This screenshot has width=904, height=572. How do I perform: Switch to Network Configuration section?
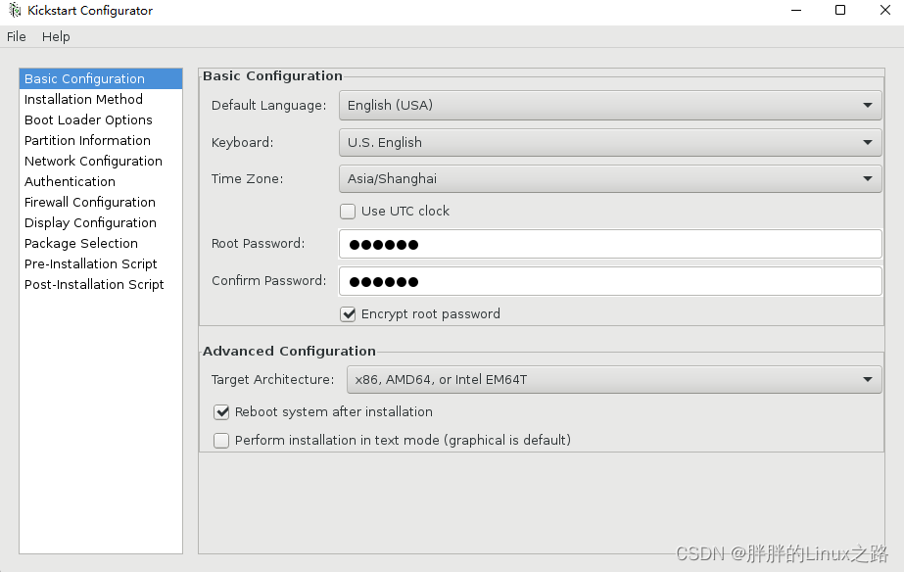pos(93,162)
